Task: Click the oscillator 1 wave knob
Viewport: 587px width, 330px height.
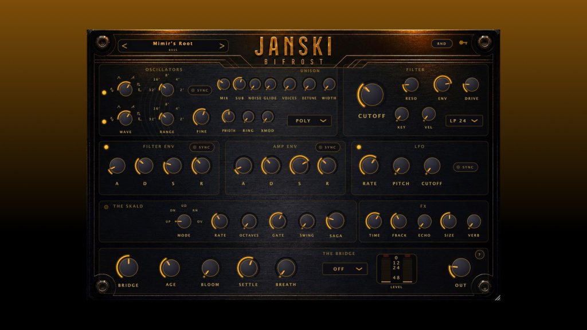Action: tap(125, 89)
